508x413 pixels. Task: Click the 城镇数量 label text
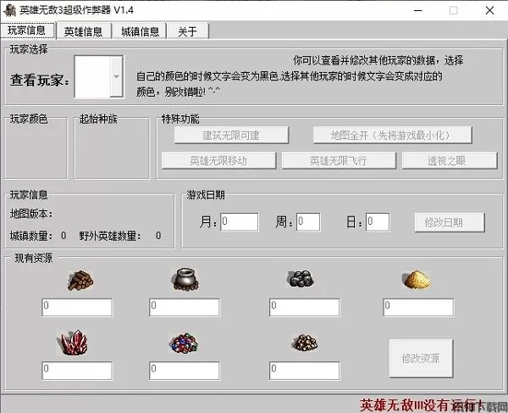click(31, 236)
